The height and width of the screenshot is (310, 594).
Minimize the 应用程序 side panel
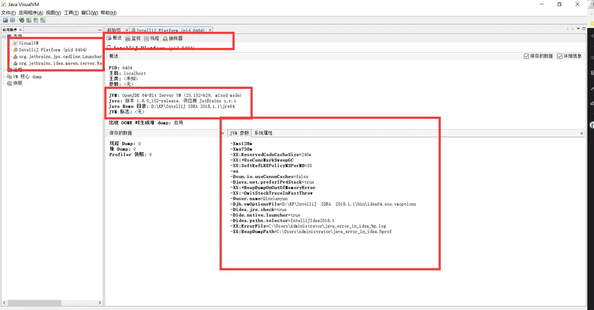[x=100, y=30]
